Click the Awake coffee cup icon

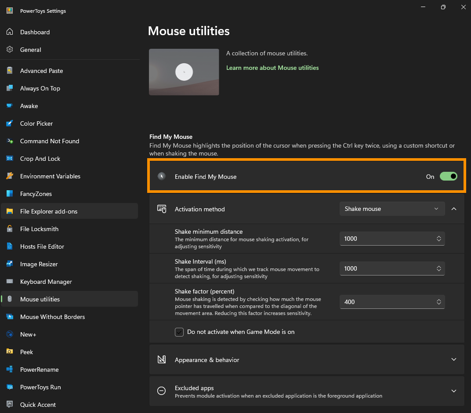point(10,105)
